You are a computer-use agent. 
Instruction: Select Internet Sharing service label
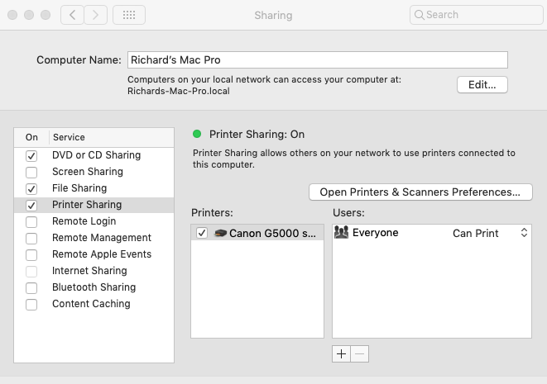point(89,271)
